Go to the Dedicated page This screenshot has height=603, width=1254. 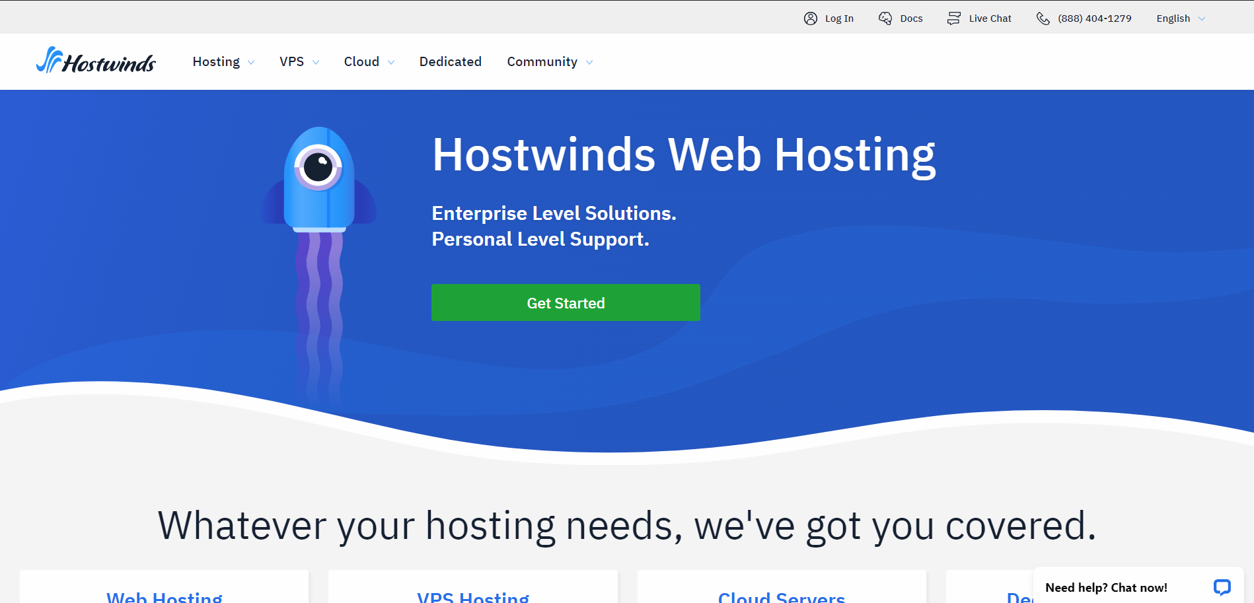pyautogui.click(x=451, y=61)
